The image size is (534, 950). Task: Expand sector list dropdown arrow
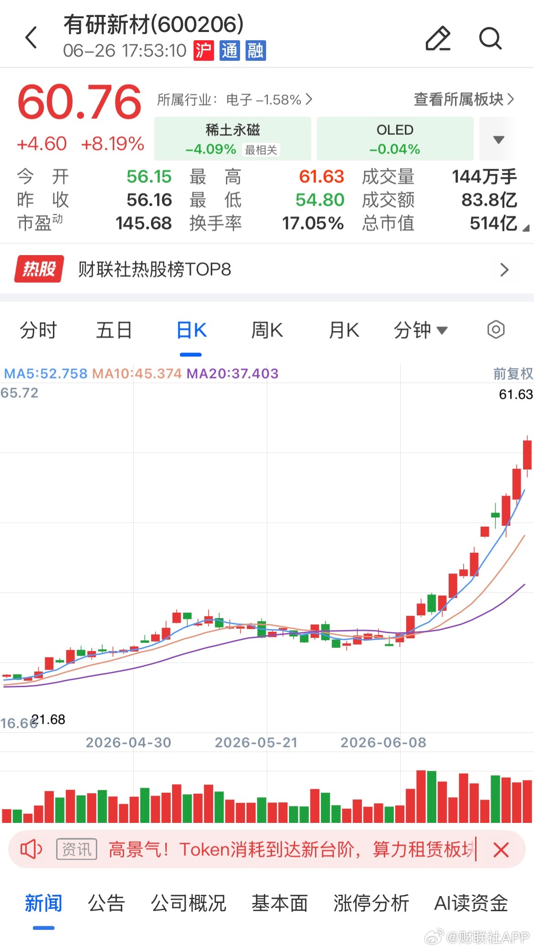(499, 139)
